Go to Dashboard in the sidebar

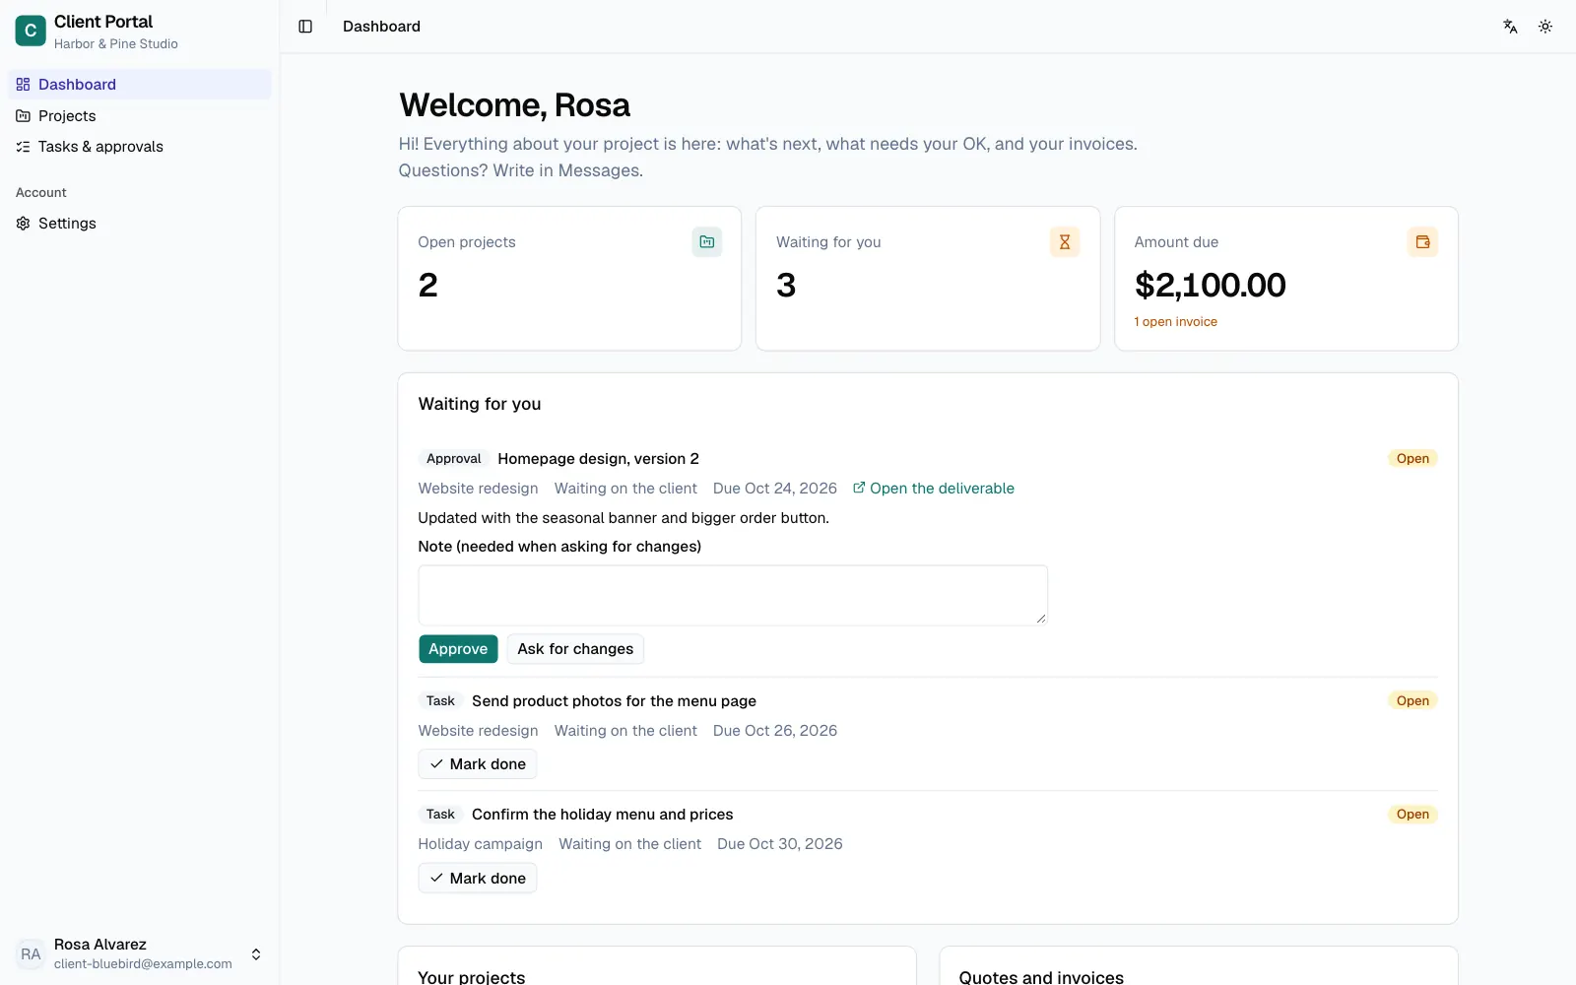coord(140,85)
